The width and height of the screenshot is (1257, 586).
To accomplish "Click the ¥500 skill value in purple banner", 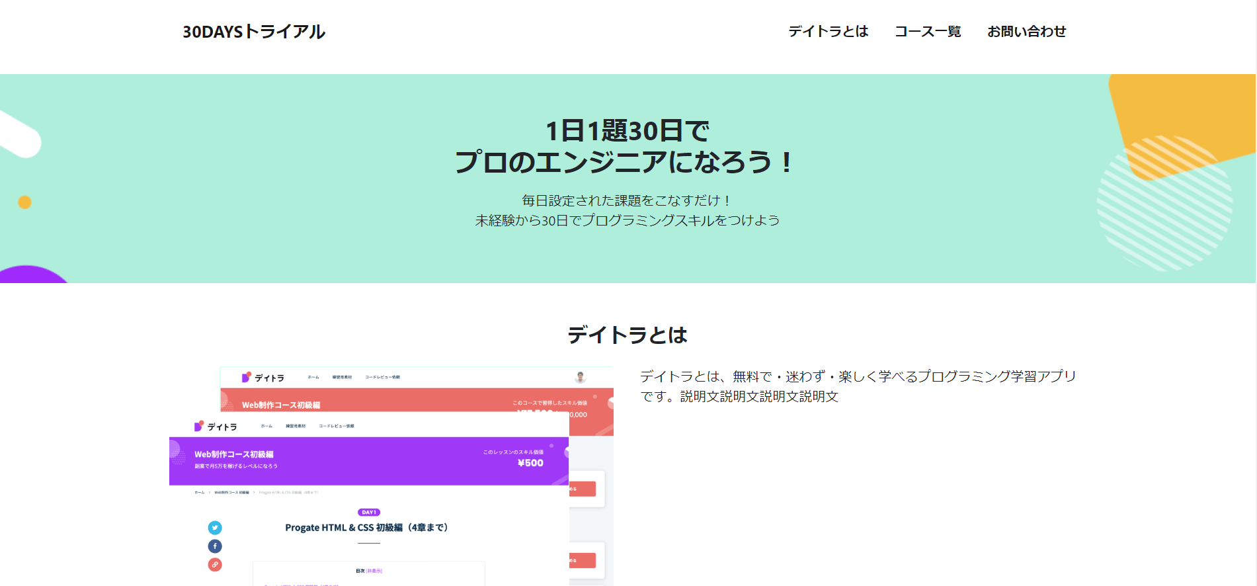I will tap(530, 463).
